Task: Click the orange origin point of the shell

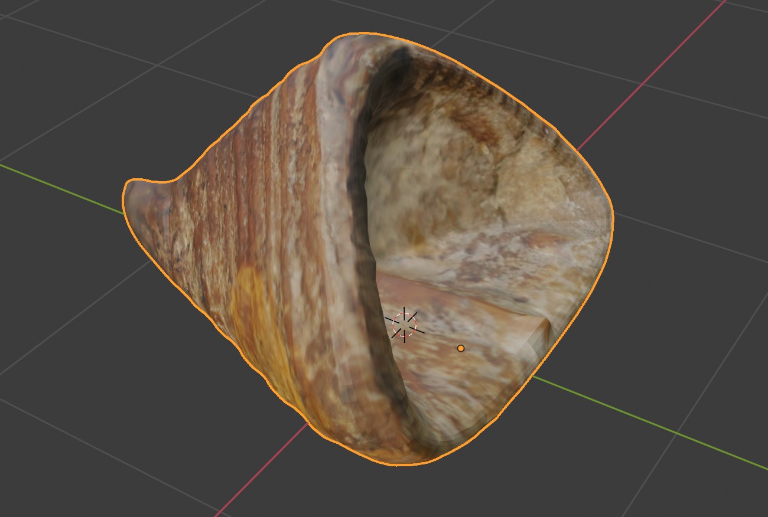Action: (x=460, y=349)
